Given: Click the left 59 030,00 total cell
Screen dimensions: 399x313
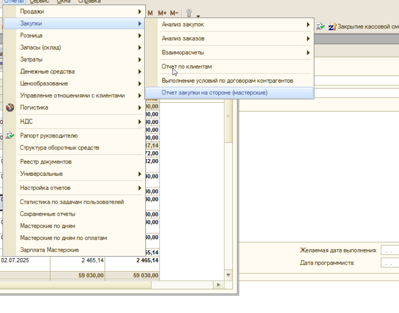Looking at the screenshot, I should [78, 275].
